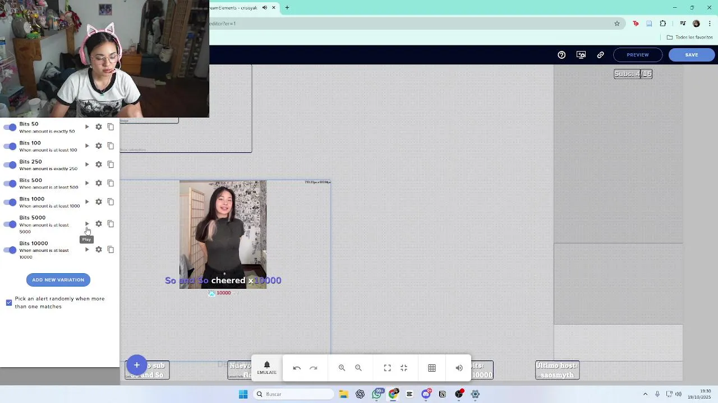
Task: Close the StreamElements browser tab
Action: [x=274, y=8]
